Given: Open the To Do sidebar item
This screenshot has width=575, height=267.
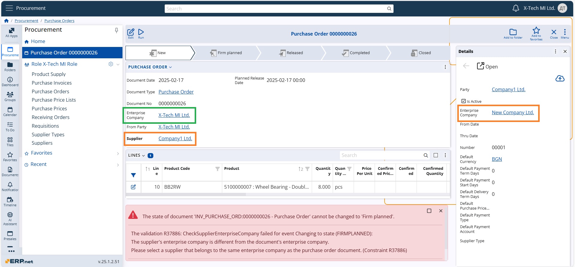Looking at the screenshot, I should pyautogui.click(x=10, y=127).
